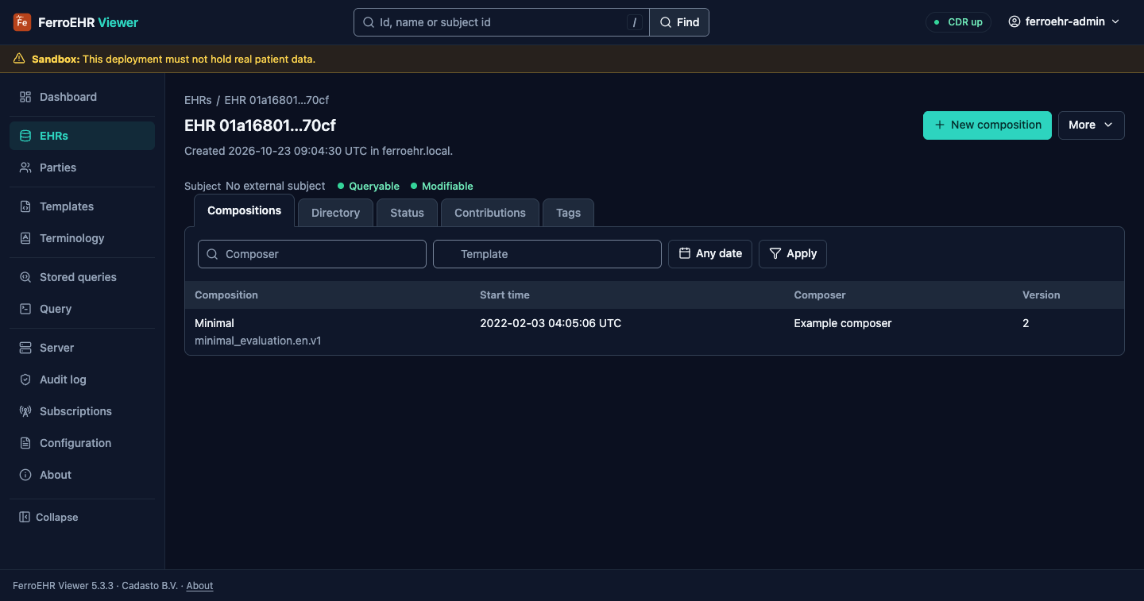Open Stored queries in sidebar
The width and height of the screenshot is (1144, 601).
pyautogui.click(x=82, y=277)
